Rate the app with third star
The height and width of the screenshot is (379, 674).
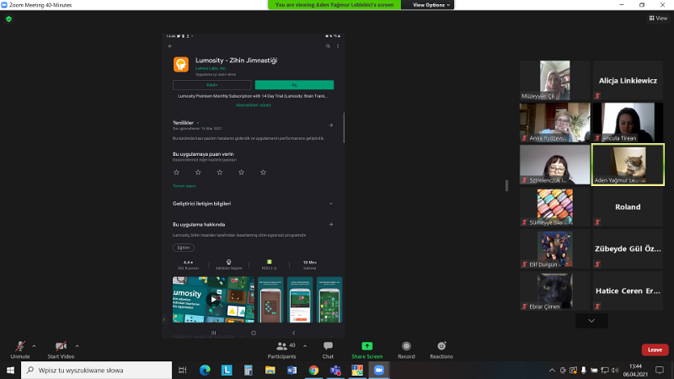(x=220, y=173)
